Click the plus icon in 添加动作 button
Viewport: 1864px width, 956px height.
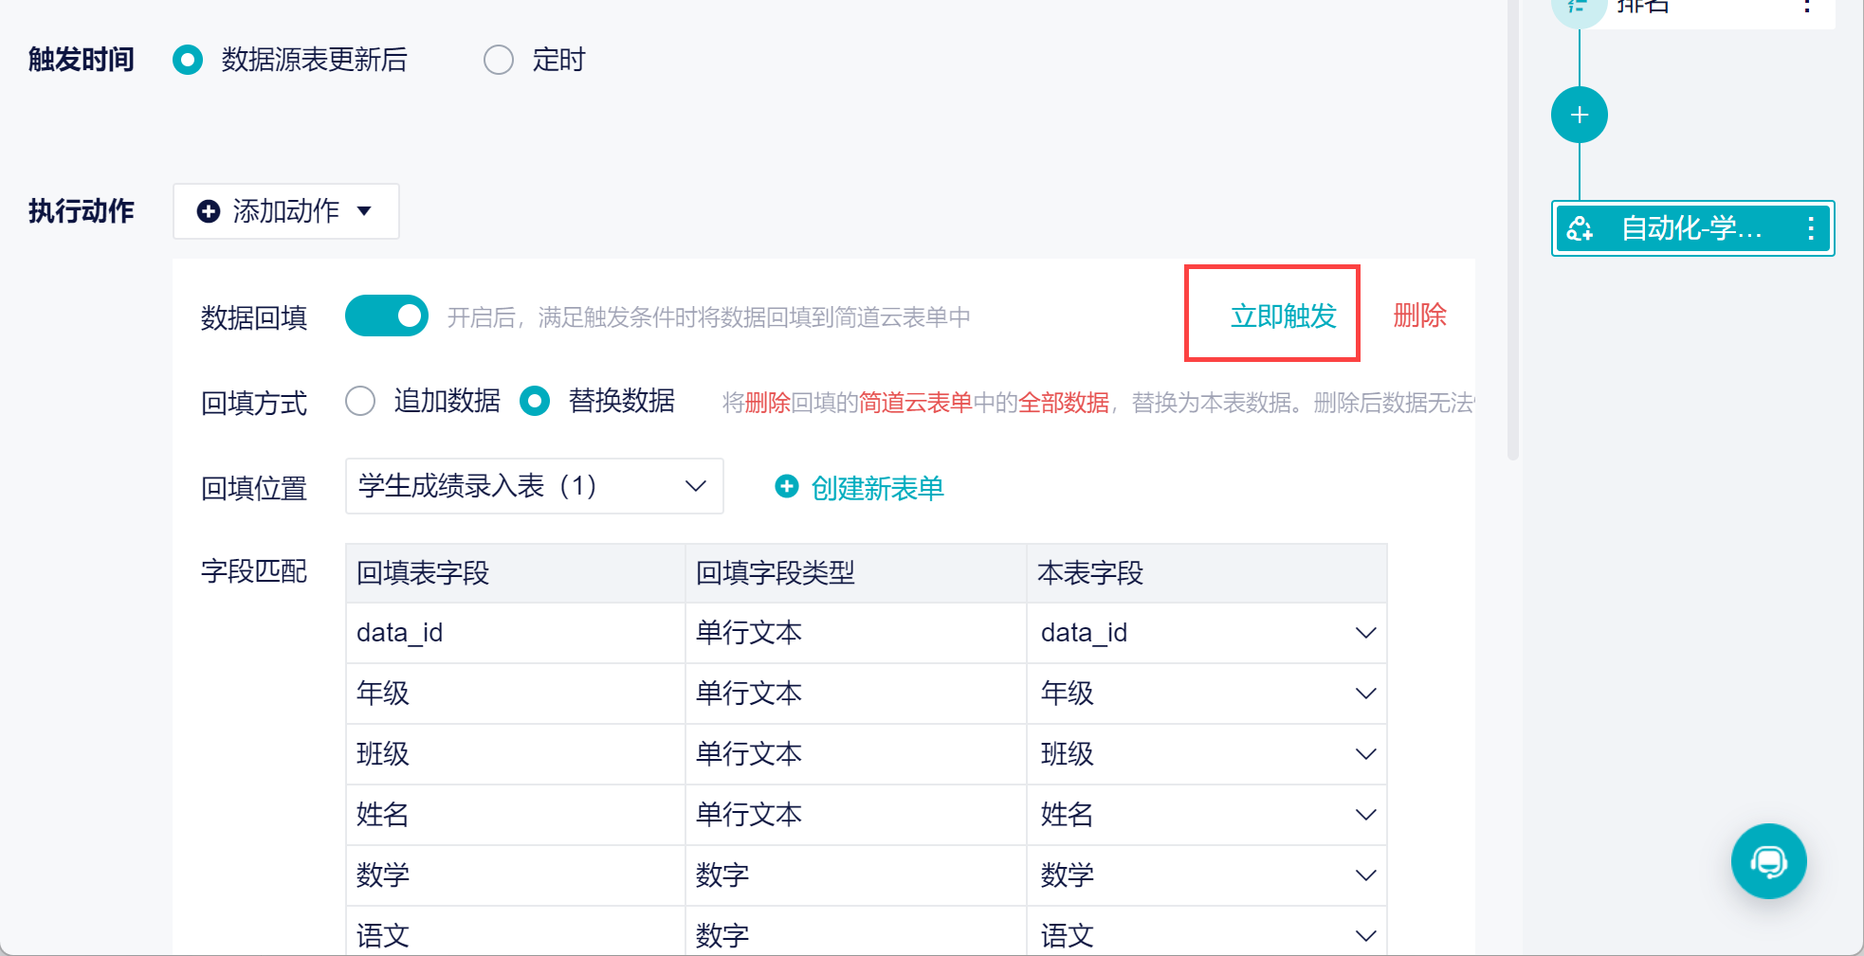[209, 211]
